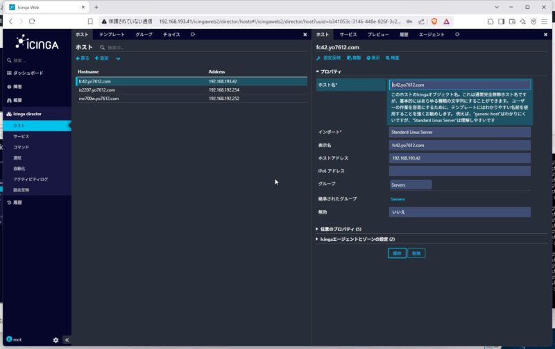Select host row ix2207.yo7612.com

(x=191, y=90)
